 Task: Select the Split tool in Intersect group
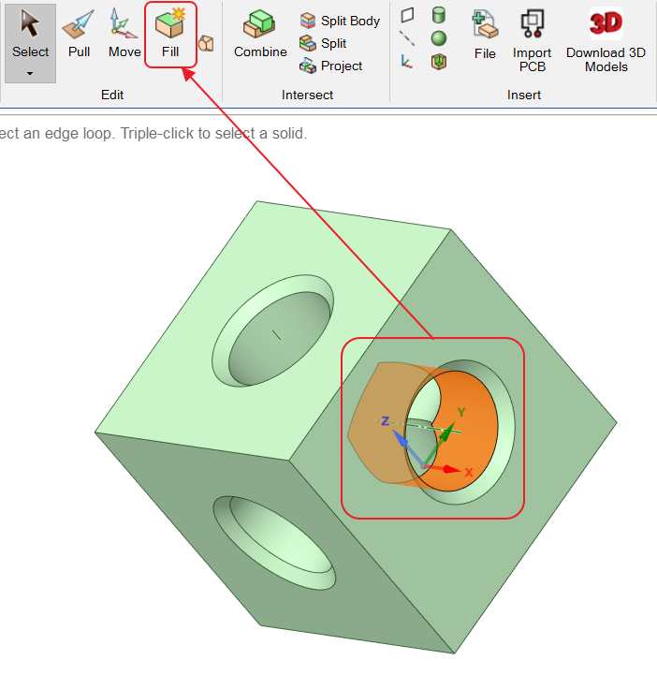coord(323,43)
